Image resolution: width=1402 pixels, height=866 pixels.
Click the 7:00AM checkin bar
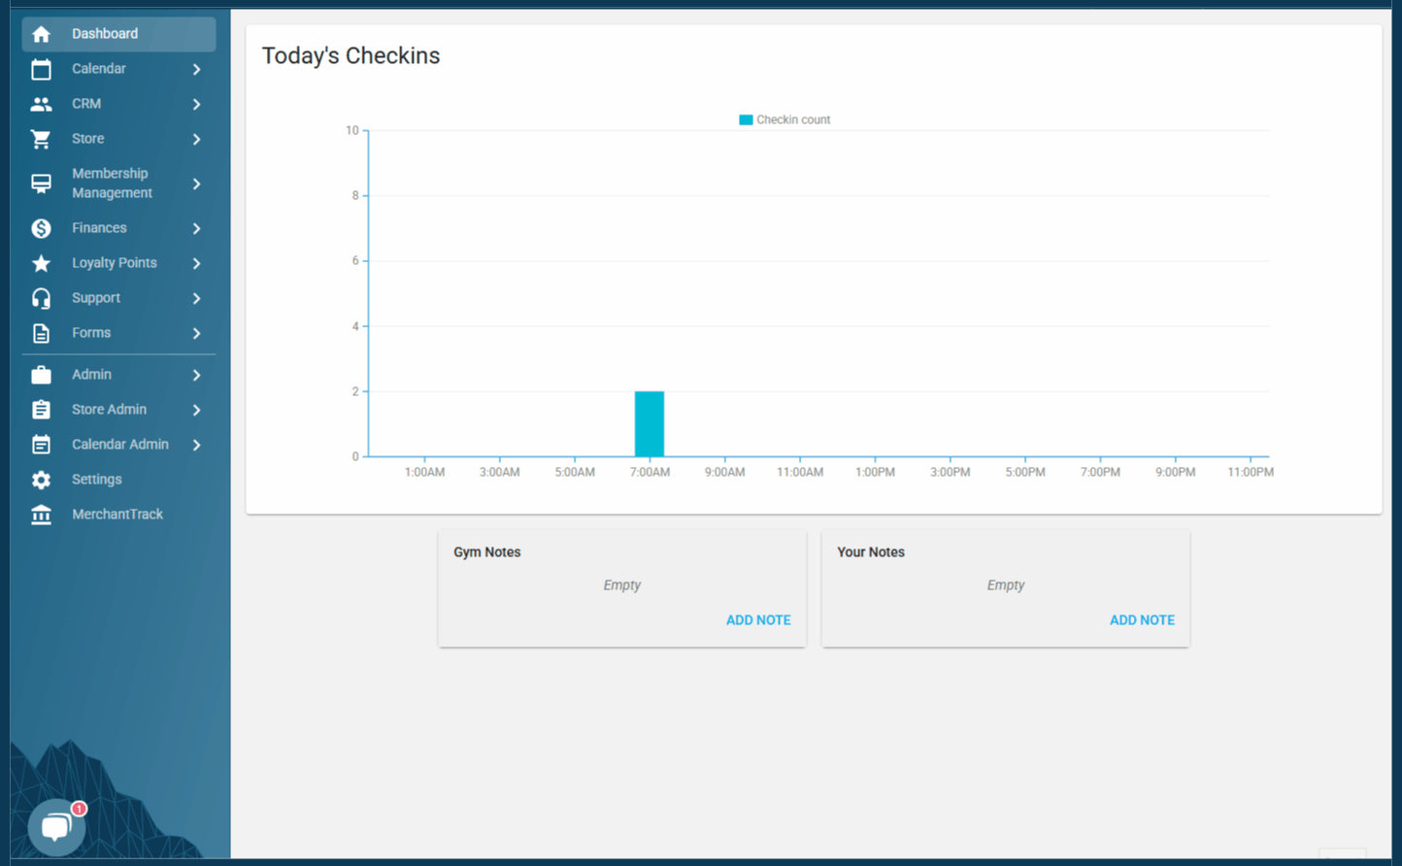(x=650, y=424)
